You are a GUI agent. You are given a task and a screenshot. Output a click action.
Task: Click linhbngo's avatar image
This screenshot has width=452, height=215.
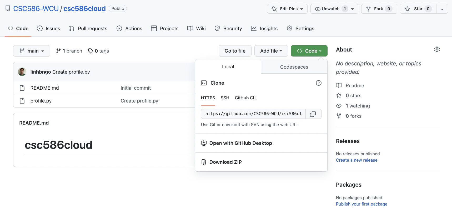(x=22, y=72)
